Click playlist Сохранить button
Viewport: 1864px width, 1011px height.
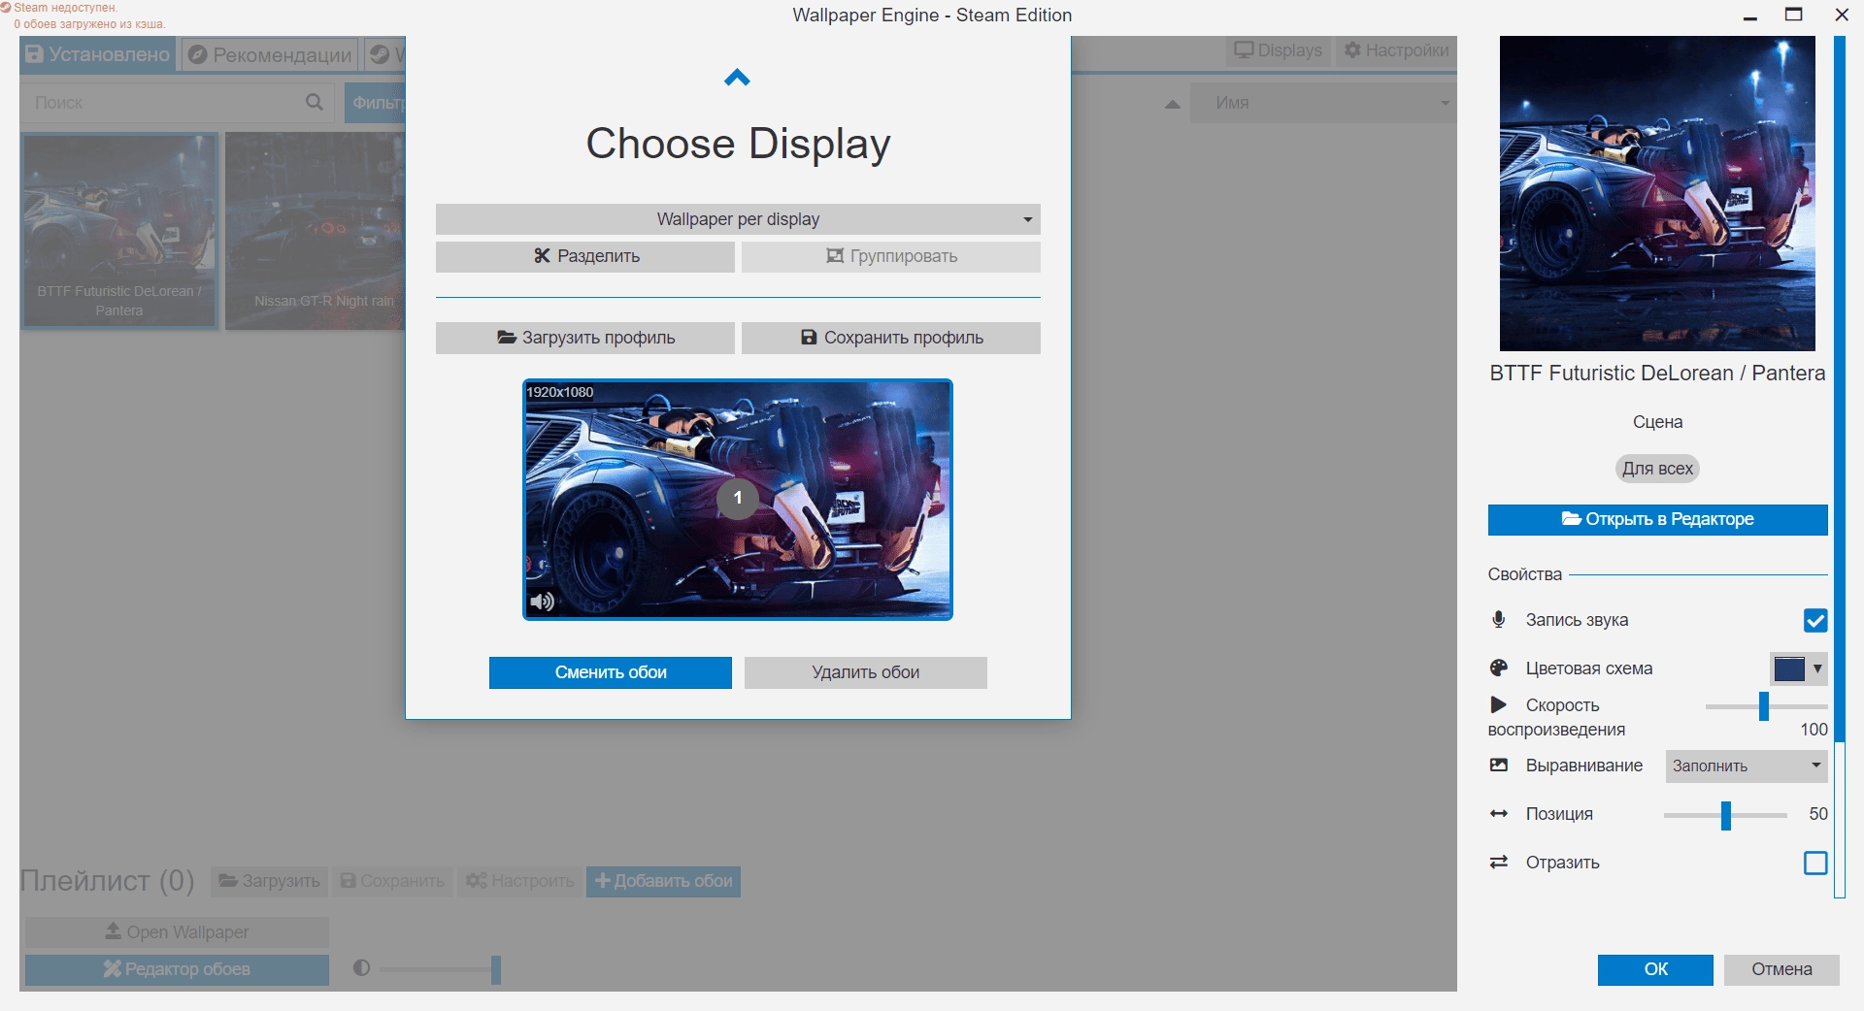click(x=393, y=881)
